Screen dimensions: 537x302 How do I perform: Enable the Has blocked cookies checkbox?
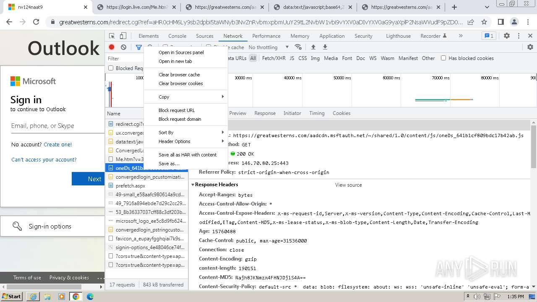pyautogui.click(x=443, y=58)
